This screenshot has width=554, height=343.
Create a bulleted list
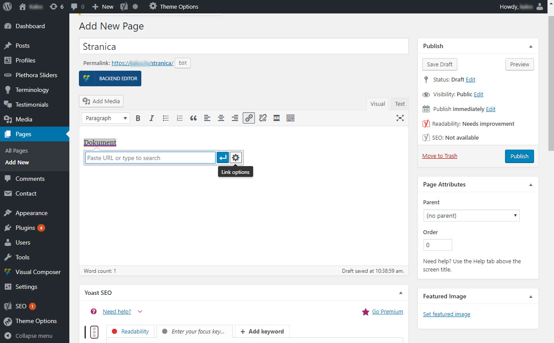point(166,118)
